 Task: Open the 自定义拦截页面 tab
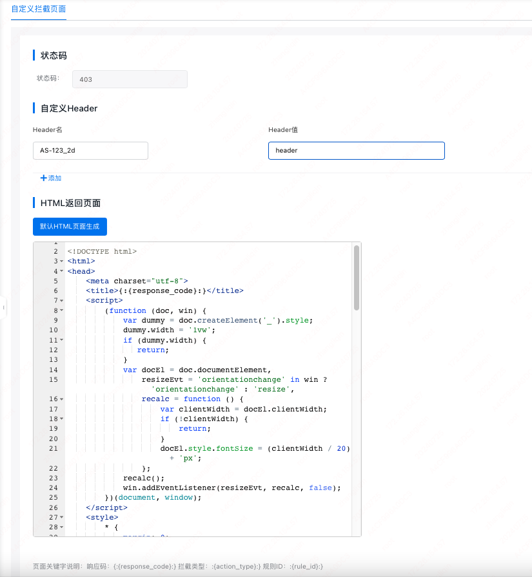(38, 9)
